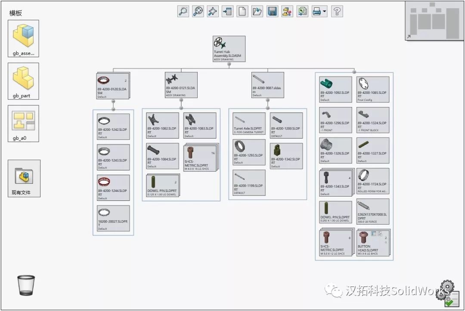The image size is (465, 311).
Task: Open the print options dropdown arrow
Action: (325, 12)
